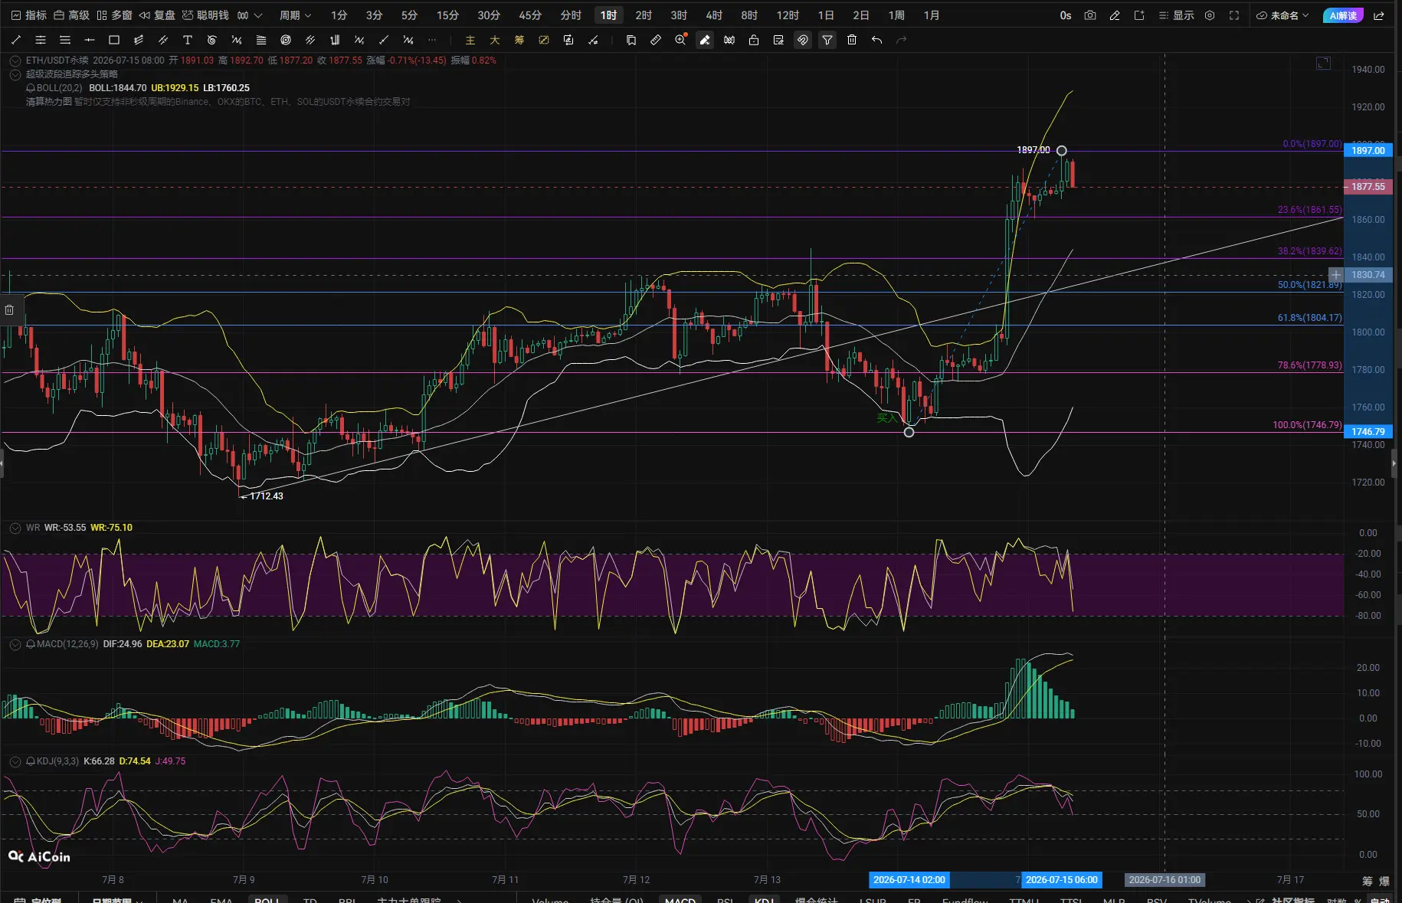The height and width of the screenshot is (903, 1402).
Task: Click the 1897.00 Fibonacci anchor point
Action: (x=1061, y=151)
